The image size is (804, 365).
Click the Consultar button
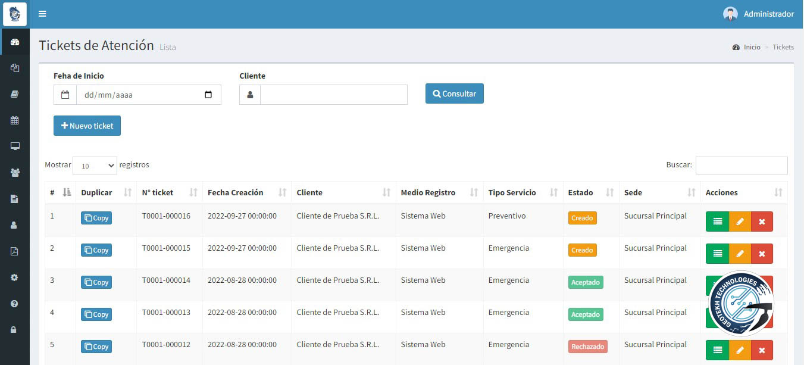(x=454, y=93)
